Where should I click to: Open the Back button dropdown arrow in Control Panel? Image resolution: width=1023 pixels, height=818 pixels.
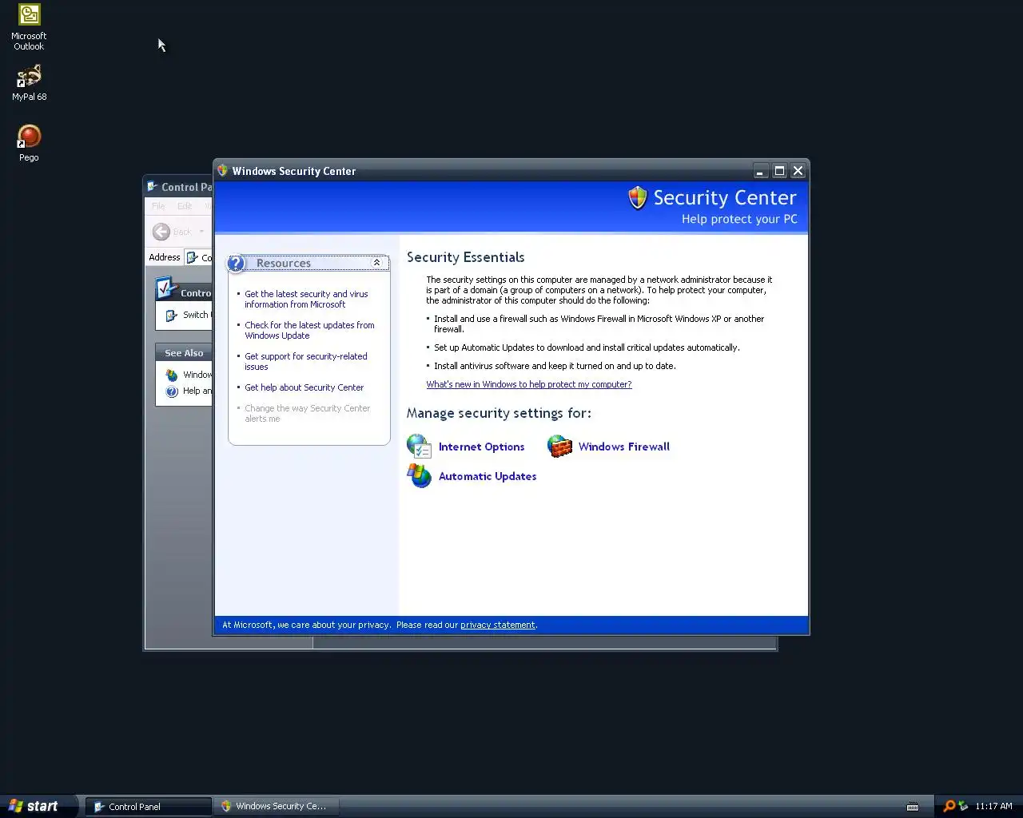201,232
